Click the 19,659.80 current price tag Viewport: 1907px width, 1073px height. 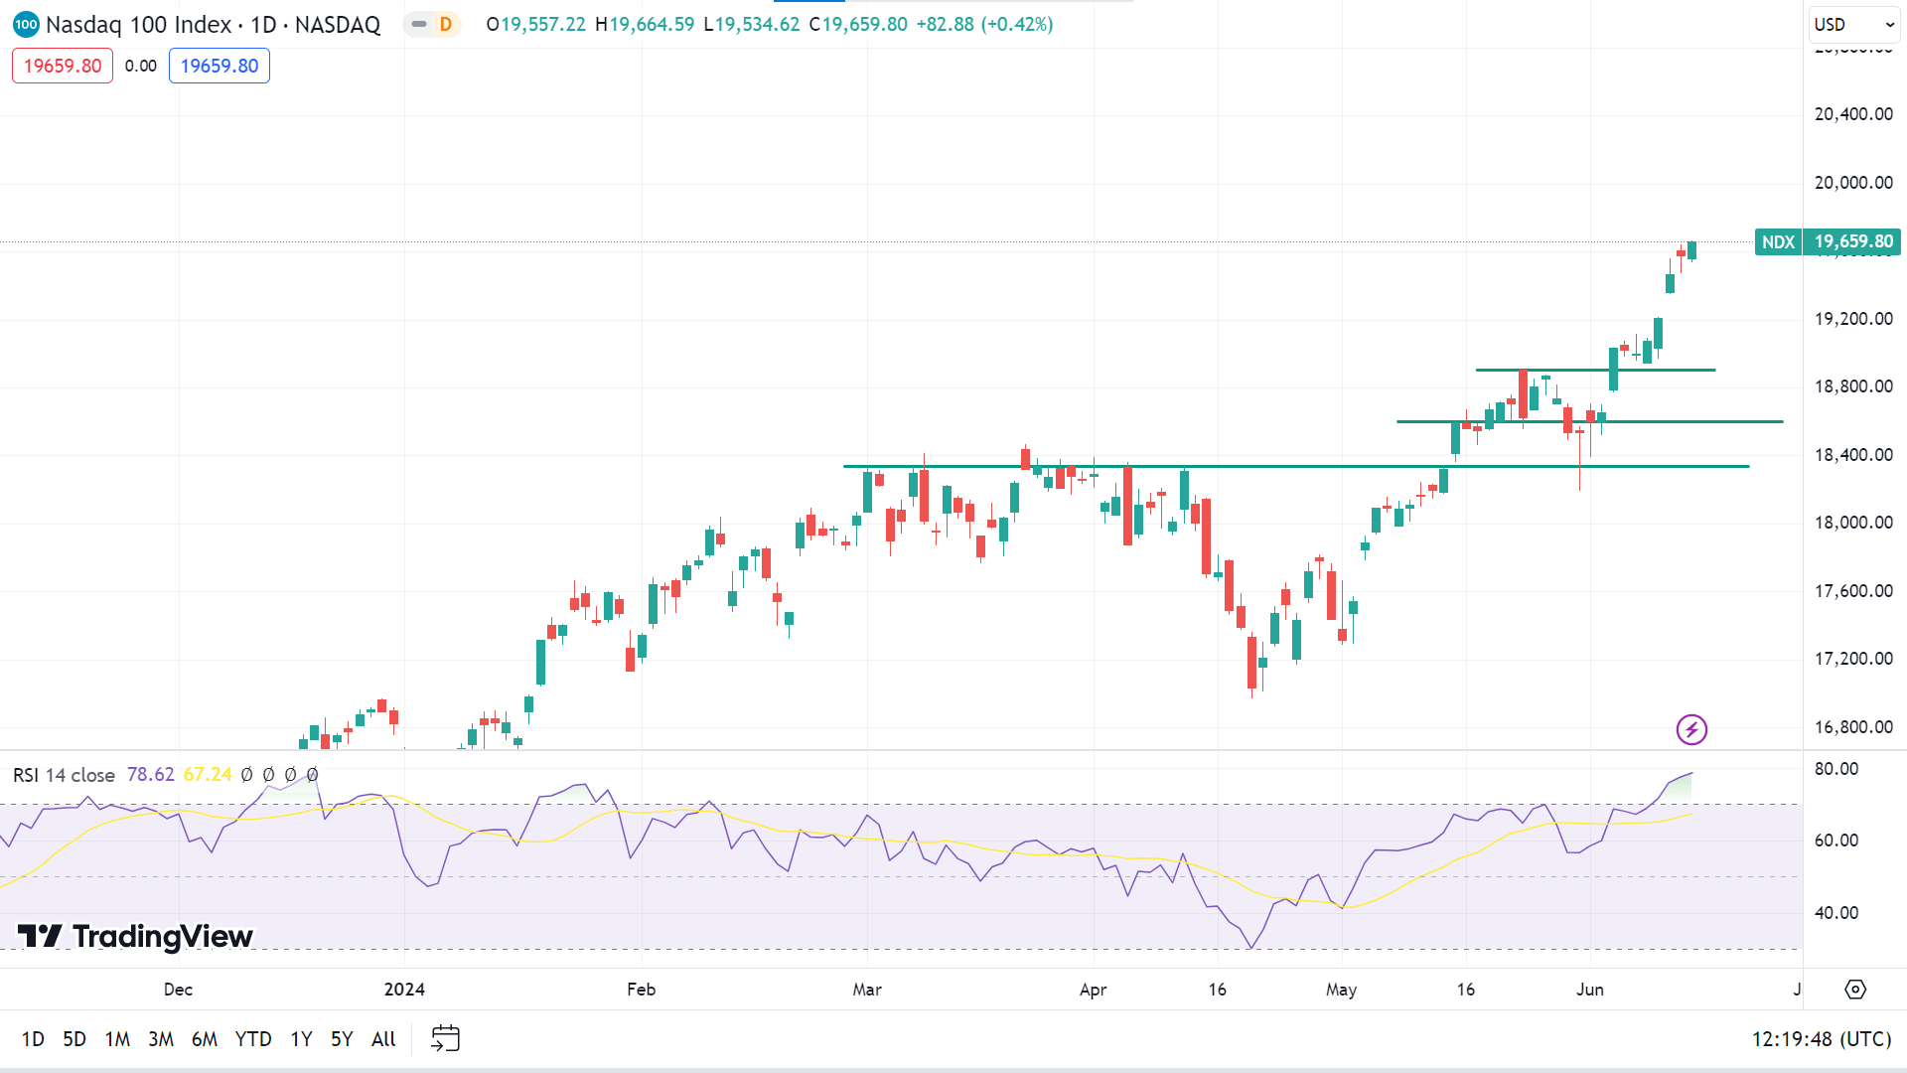(x=1853, y=241)
